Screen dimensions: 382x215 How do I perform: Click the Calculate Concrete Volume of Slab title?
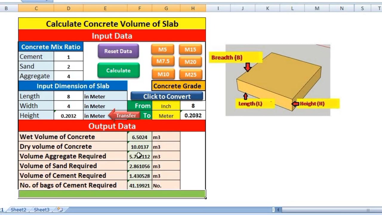pos(112,24)
